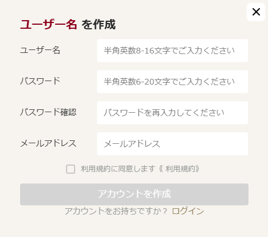Click the アカウントをお持ちですか？ text
This screenshot has height=237, width=268.
tap(116, 211)
